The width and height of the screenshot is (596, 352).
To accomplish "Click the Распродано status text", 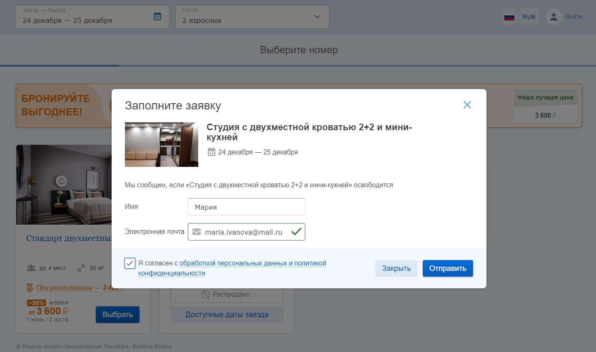I will pyautogui.click(x=231, y=295).
